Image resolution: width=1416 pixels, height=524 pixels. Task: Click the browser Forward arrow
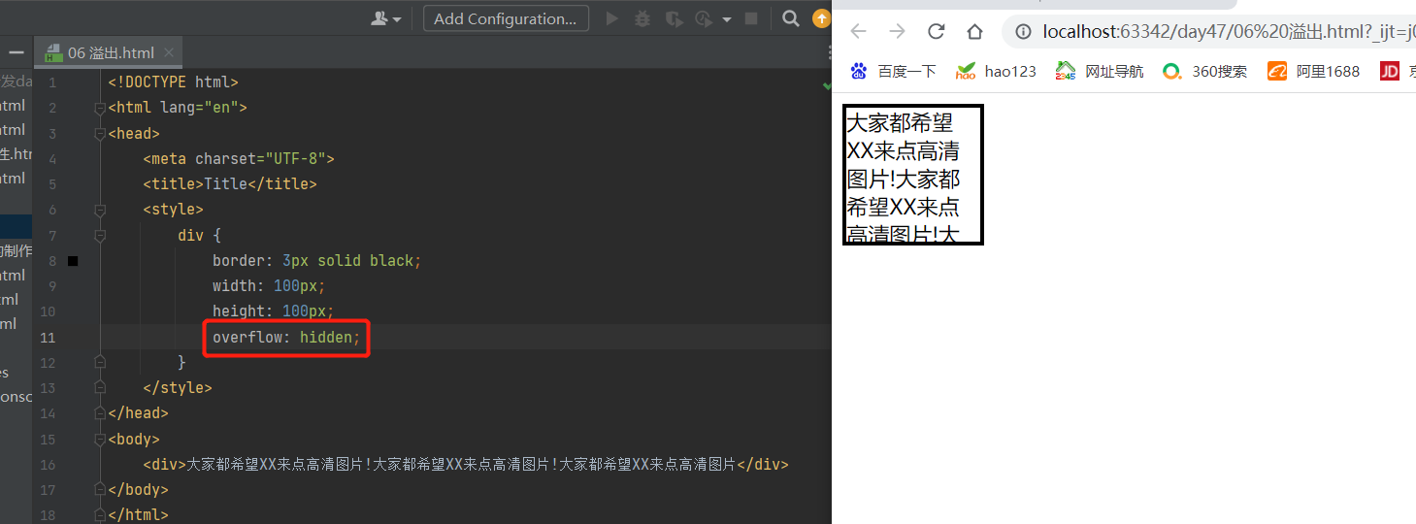point(897,31)
